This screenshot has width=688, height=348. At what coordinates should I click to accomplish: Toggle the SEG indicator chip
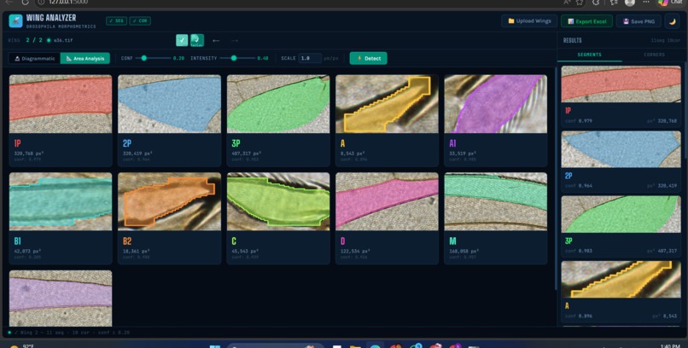pyautogui.click(x=116, y=20)
